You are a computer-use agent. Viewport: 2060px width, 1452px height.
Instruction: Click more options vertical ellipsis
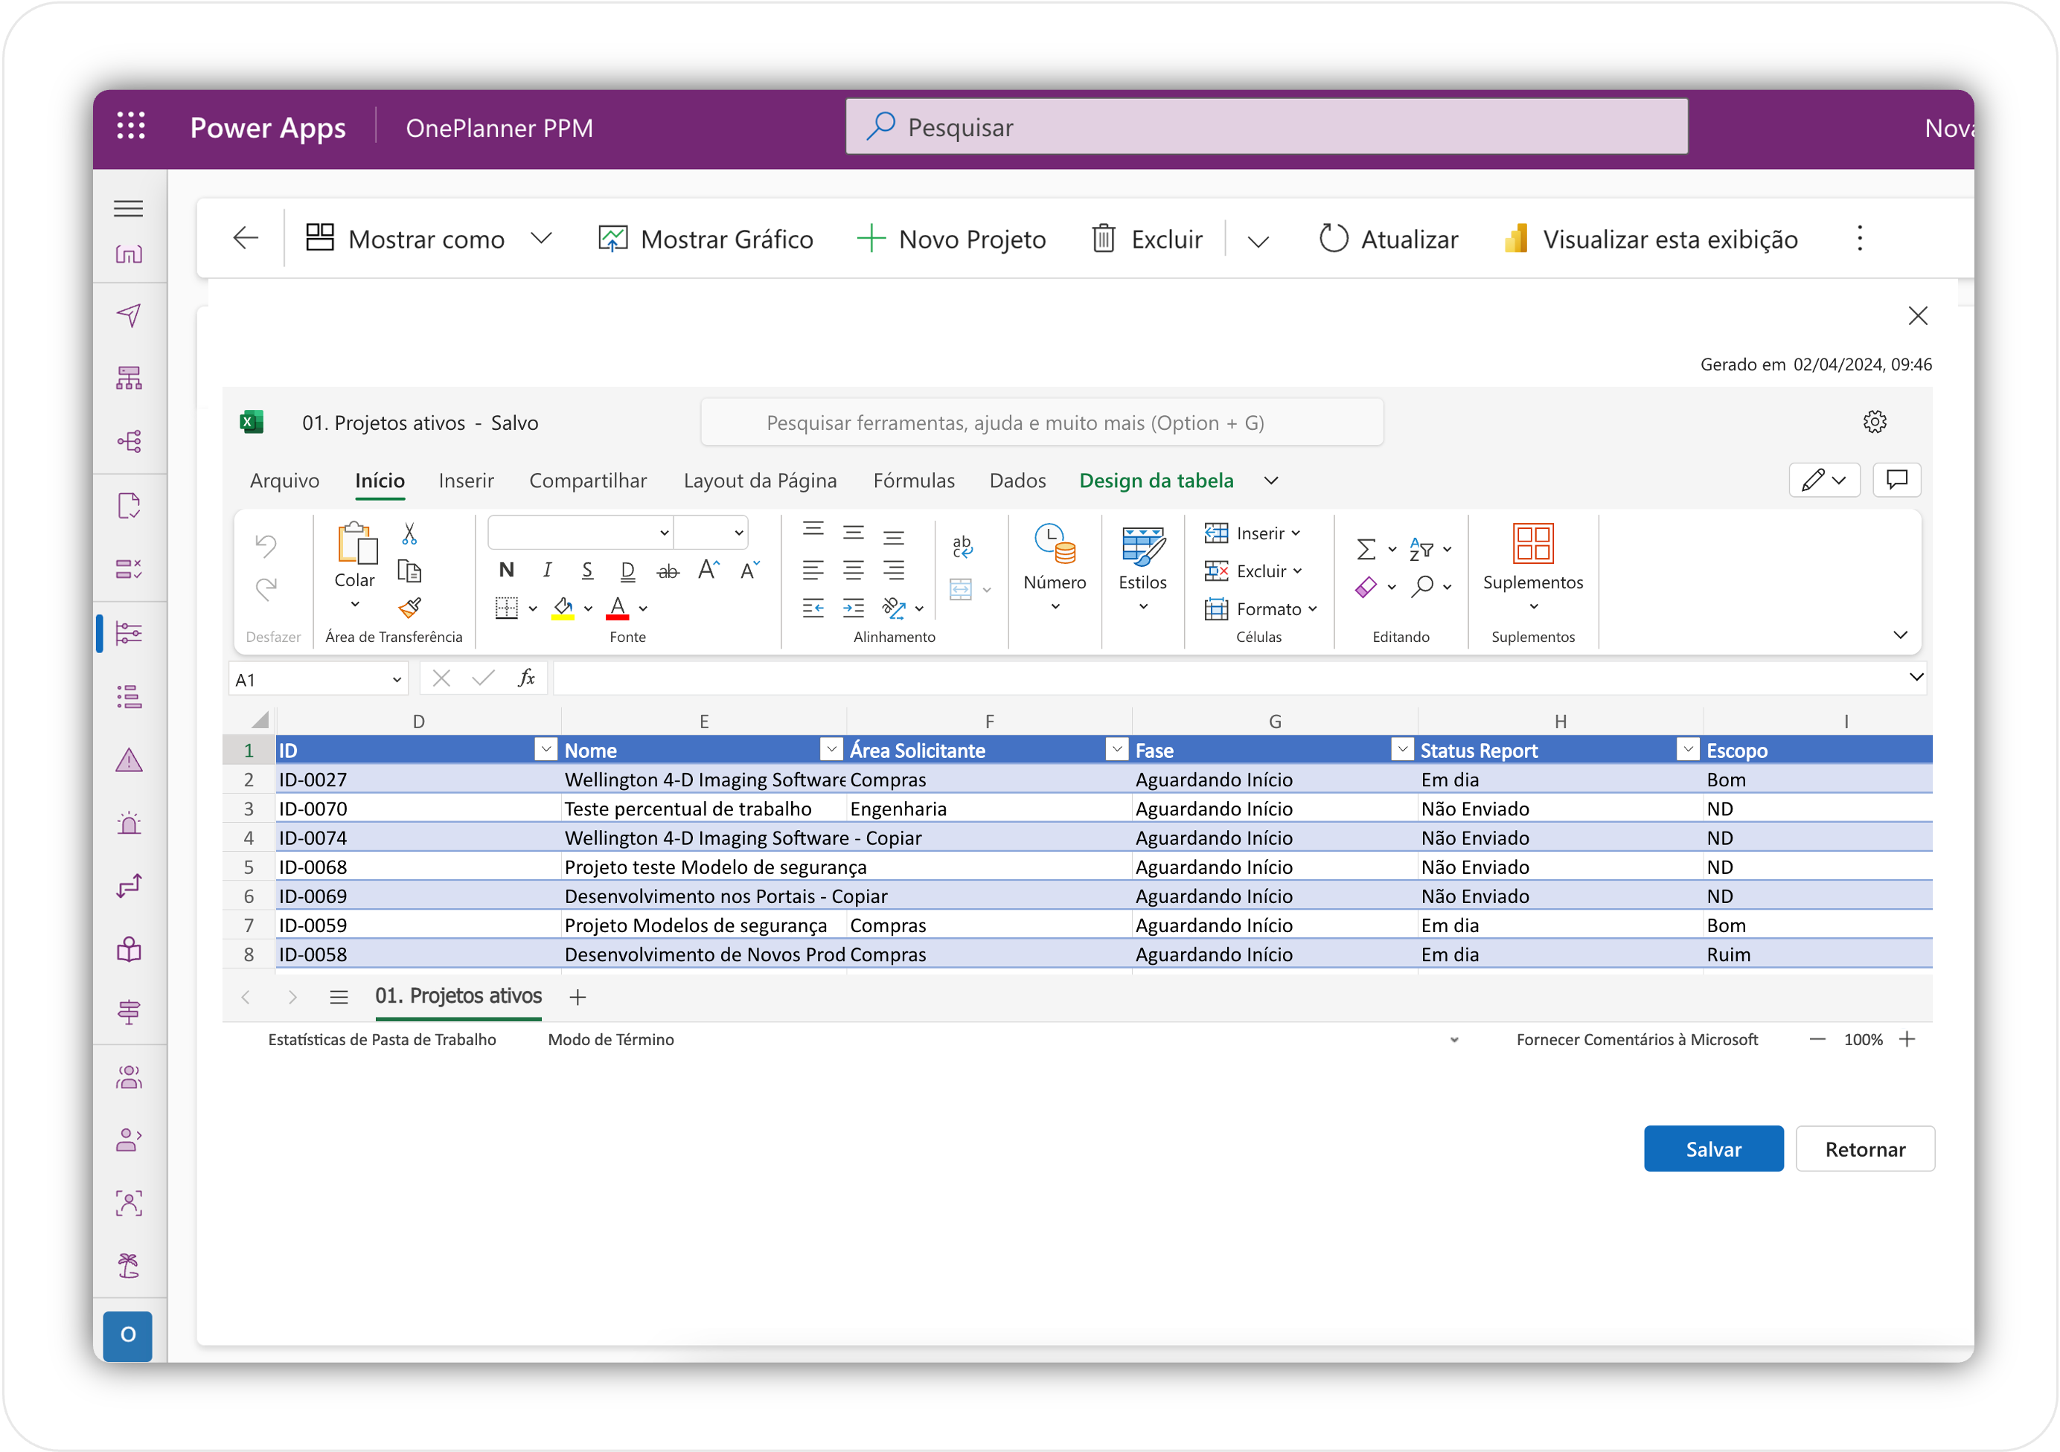(1859, 239)
